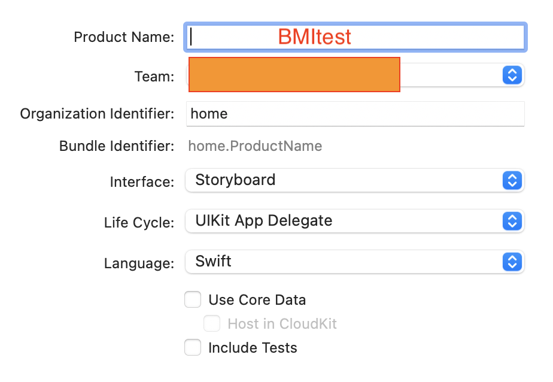This screenshot has height=382, width=553.
Task: Click the Organization Identifier label
Action: pyautogui.click(x=97, y=114)
